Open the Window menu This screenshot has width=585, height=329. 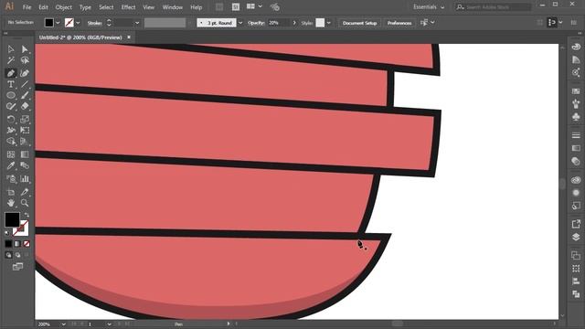tap(173, 7)
